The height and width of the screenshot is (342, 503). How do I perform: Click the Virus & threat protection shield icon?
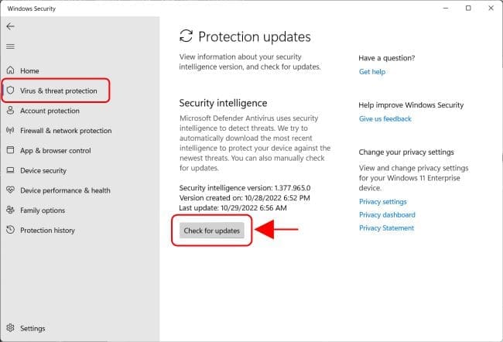click(x=11, y=91)
